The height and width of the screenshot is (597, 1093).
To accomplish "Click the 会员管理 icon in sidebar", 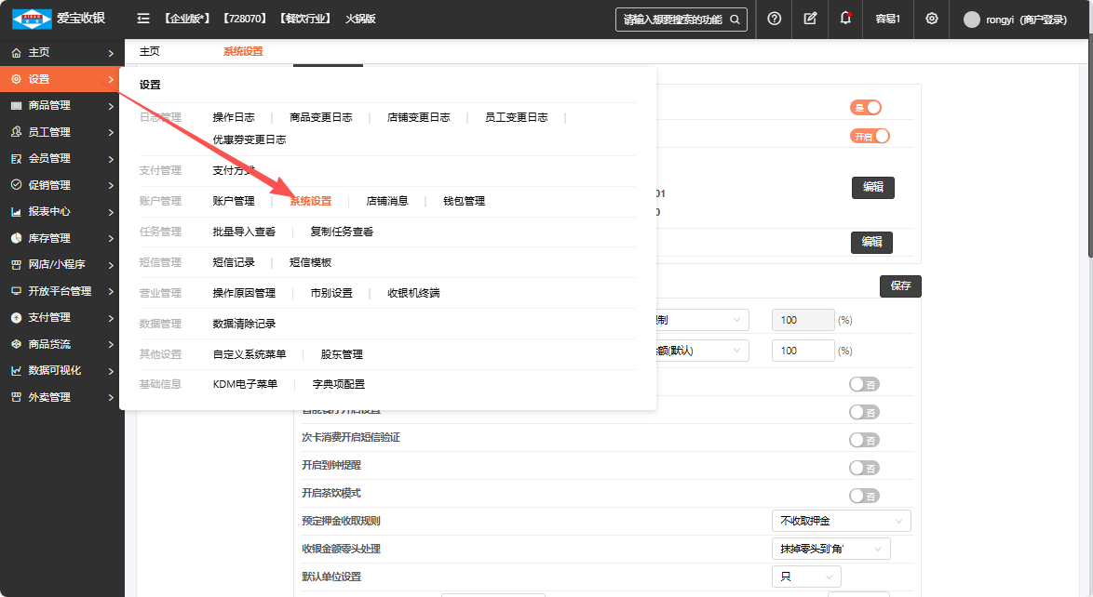I will click(16, 158).
